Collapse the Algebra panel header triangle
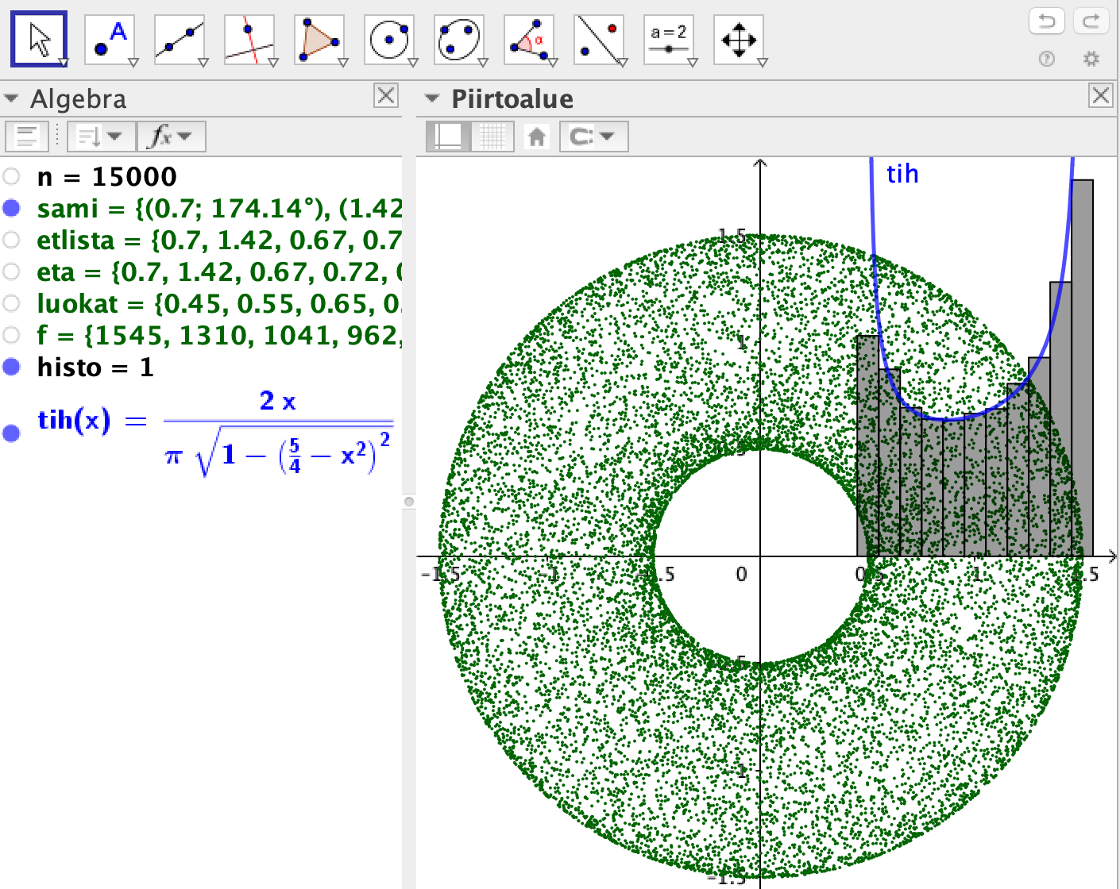The height and width of the screenshot is (889, 1120). pyautogui.click(x=12, y=99)
